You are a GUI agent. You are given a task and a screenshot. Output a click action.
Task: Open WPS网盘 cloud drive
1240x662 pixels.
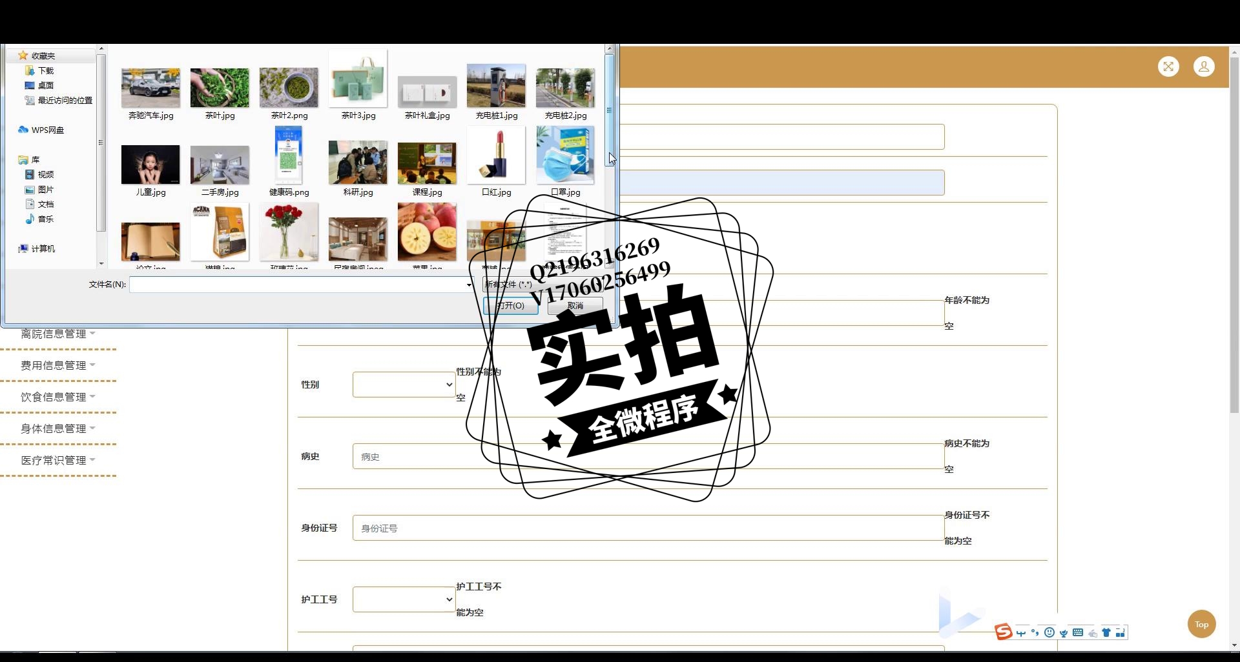[x=41, y=130]
